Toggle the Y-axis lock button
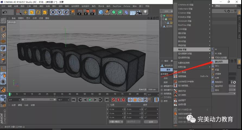 (x=59, y=12)
